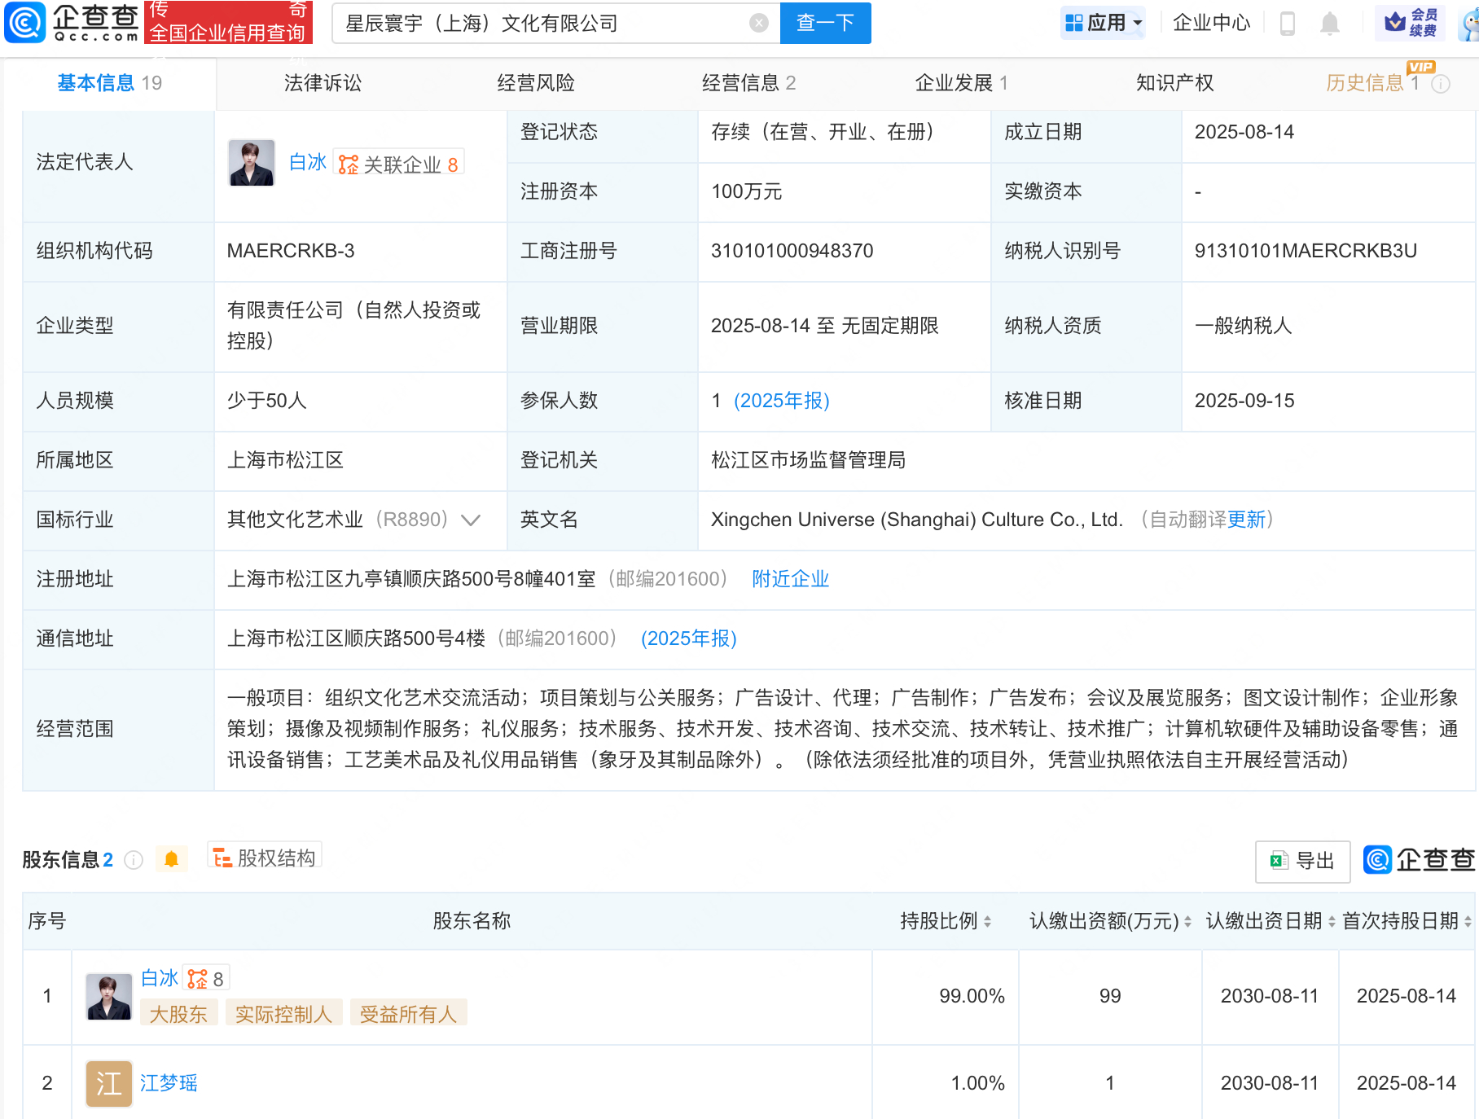Open the 附近企业 nearby companies link

(x=790, y=579)
